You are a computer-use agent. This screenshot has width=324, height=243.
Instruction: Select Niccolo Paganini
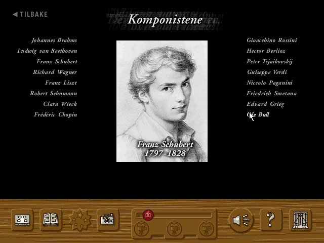(269, 83)
